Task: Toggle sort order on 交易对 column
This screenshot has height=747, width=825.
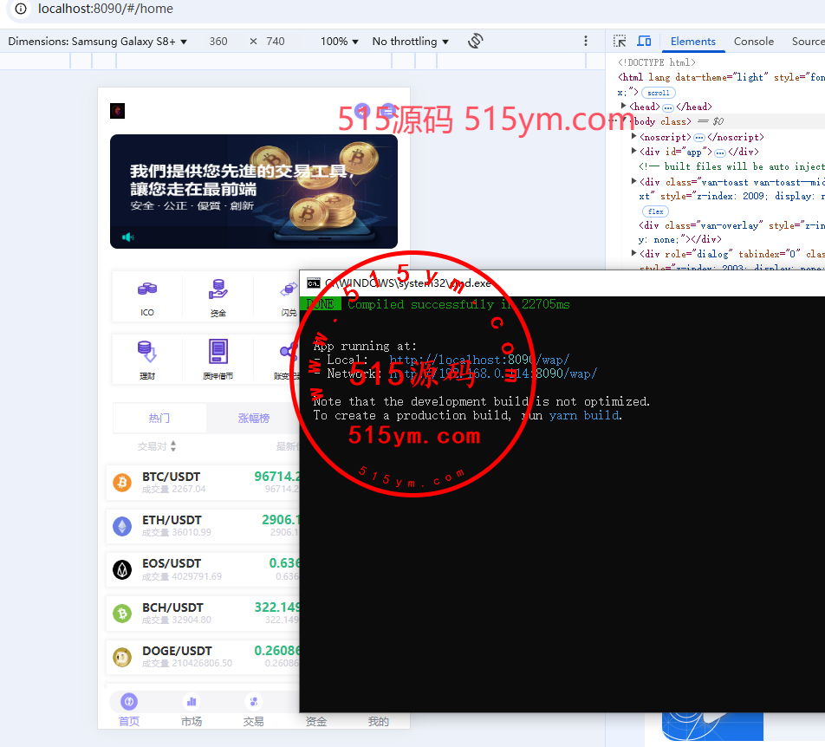Action: point(173,446)
